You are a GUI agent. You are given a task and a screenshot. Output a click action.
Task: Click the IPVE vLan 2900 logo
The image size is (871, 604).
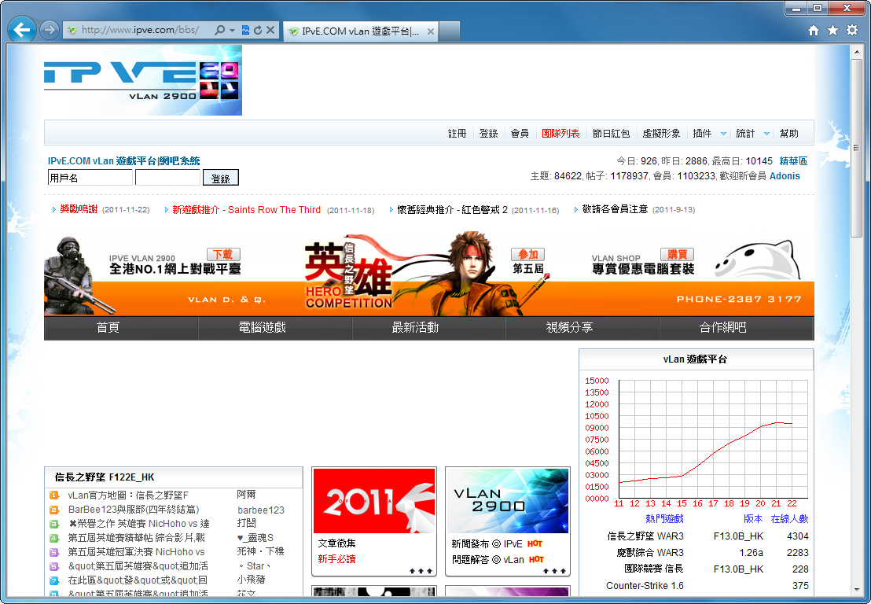pyautogui.click(x=142, y=80)
